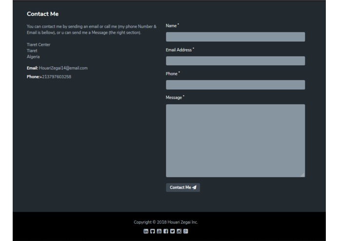Screen dimensions: 339x241
Task: Open the Google Plus footer icon
Action: [185, 231]
